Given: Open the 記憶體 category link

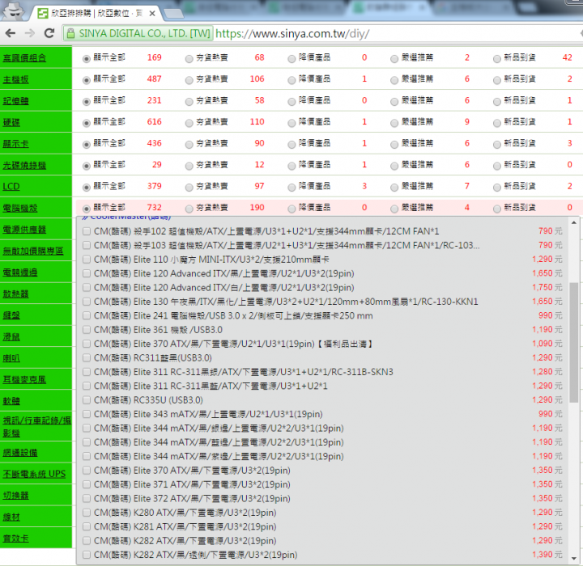Looking at the screenshot, I should (15, 101).
